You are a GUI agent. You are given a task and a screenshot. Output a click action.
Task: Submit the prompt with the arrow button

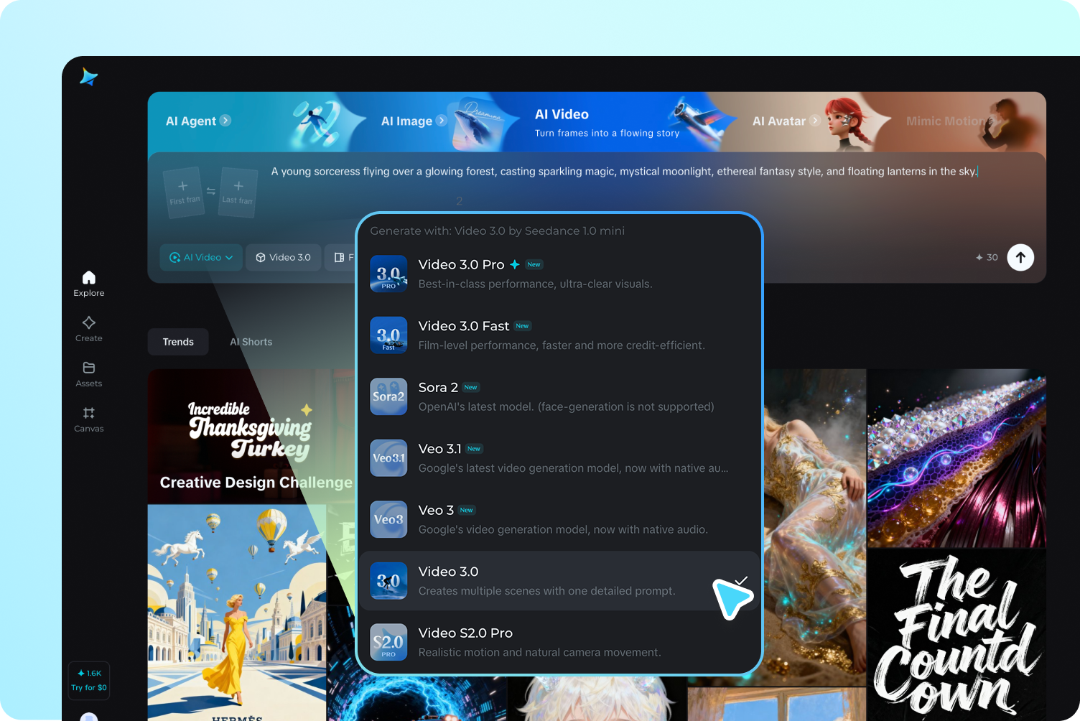pos(1020,257)
